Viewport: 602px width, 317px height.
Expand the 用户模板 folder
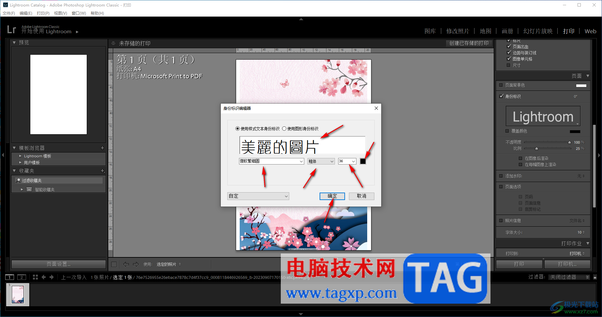[x=20, y=163]
